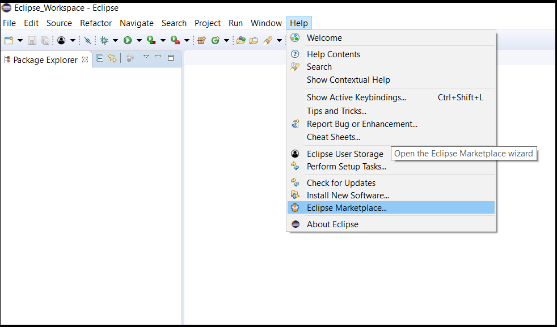
Task: Choose Install New Software...
Action: point(391,196)
